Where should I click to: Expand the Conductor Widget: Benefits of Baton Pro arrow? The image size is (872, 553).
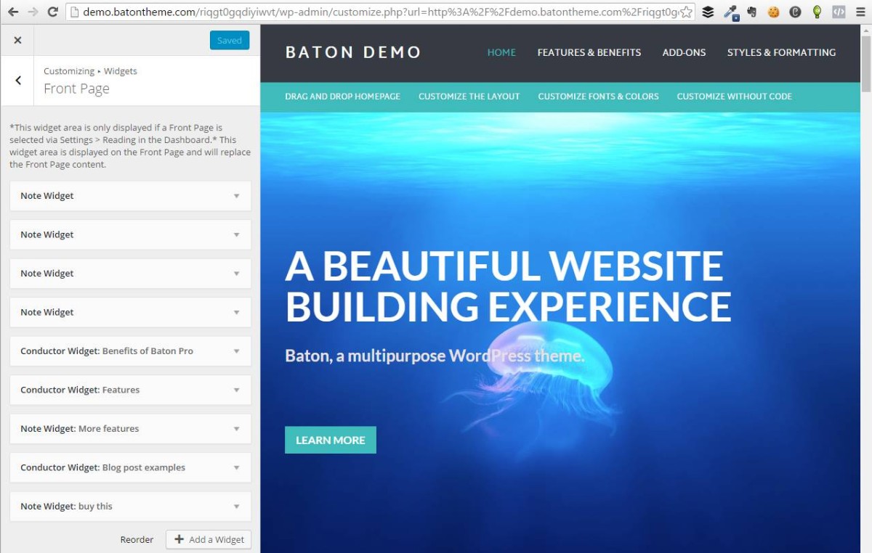[x=236, y=351]
